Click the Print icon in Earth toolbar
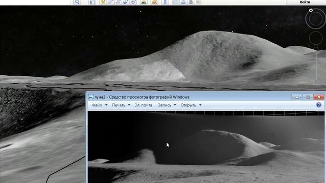Viewport: 326px width, 183px height. (183, 2)
